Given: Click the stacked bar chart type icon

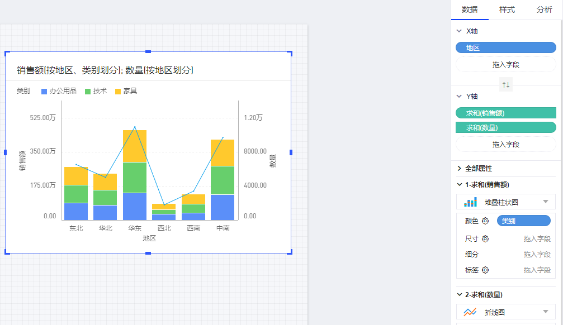Looking at the screenshot, I should click(x=471, y=202).
